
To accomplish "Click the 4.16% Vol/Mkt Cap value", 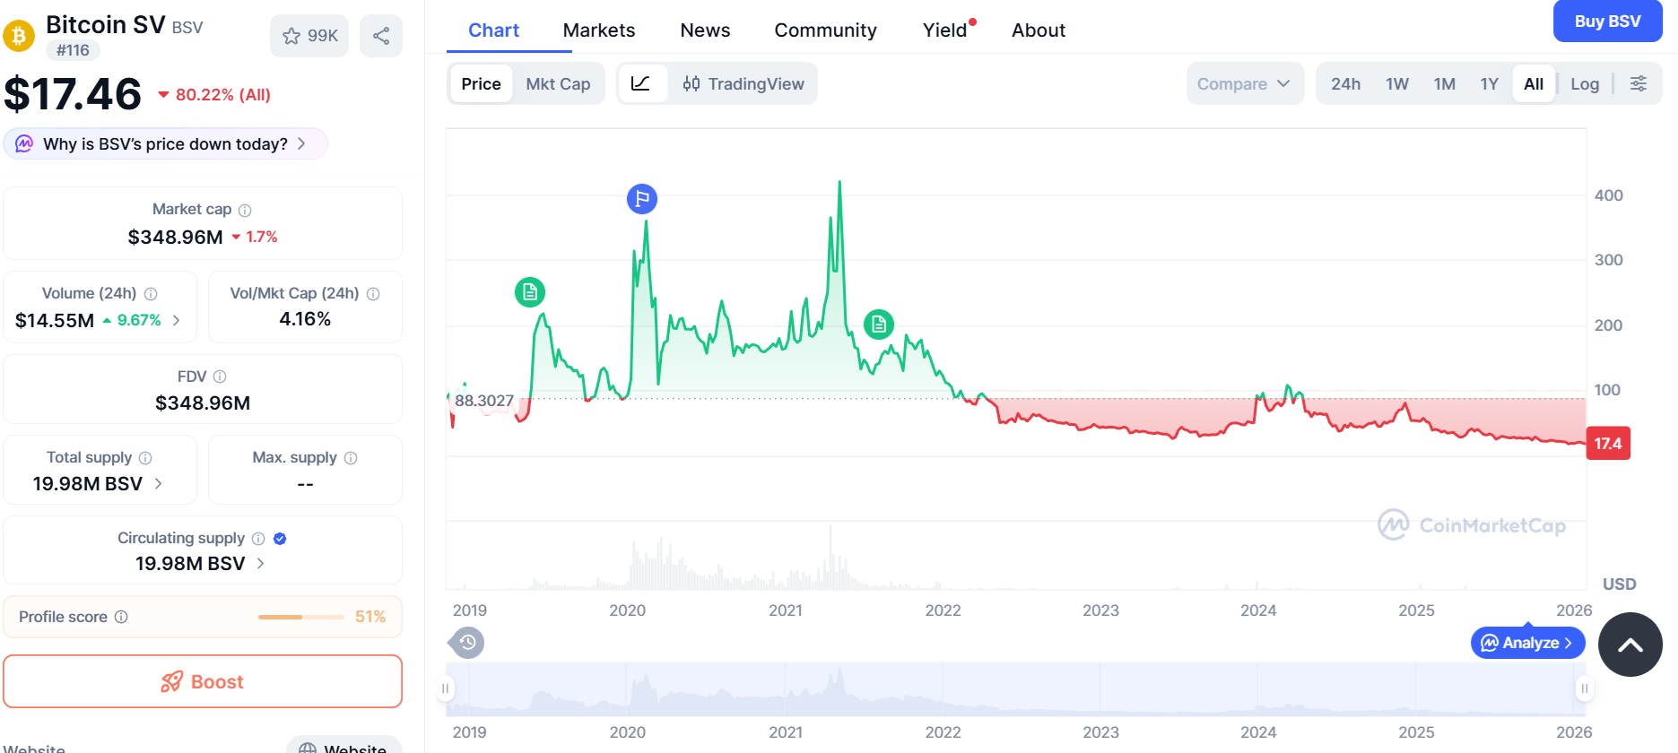I will click(305, 319).
